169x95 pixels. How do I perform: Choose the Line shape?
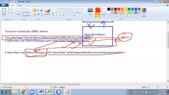pos(54,9)
